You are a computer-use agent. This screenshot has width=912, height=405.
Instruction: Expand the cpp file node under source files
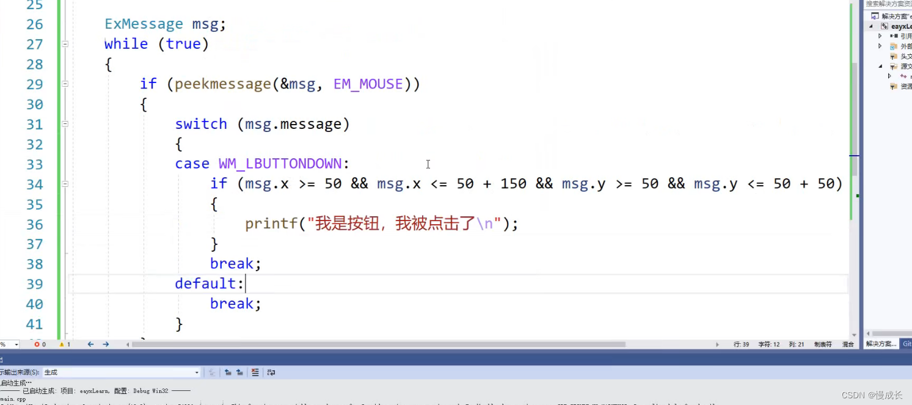[x=889, y=76]
